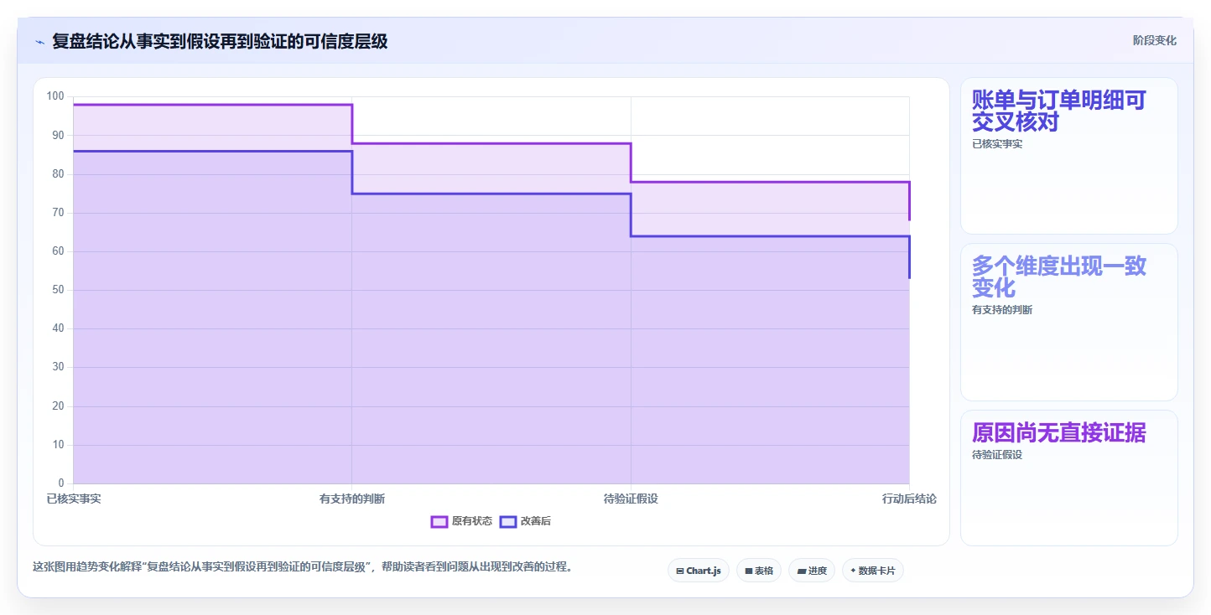Image resolution: width=1211 pixels, height=615 pixels.
Task: Toggle the 原有状态 legend entry
Action: pyautogui.click(x=461, y=521)
